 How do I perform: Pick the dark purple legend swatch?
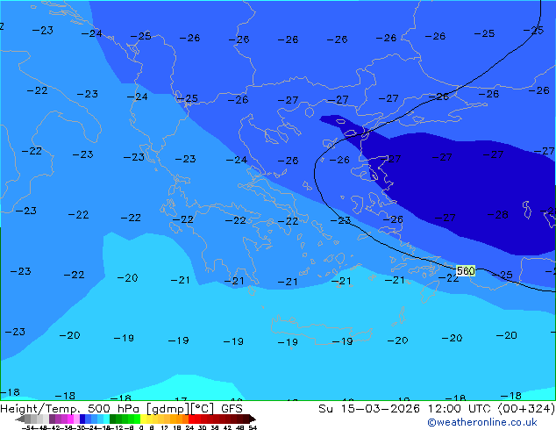53,419
